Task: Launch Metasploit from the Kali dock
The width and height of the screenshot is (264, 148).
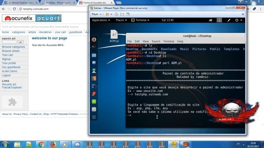Action: click(94, 63)
